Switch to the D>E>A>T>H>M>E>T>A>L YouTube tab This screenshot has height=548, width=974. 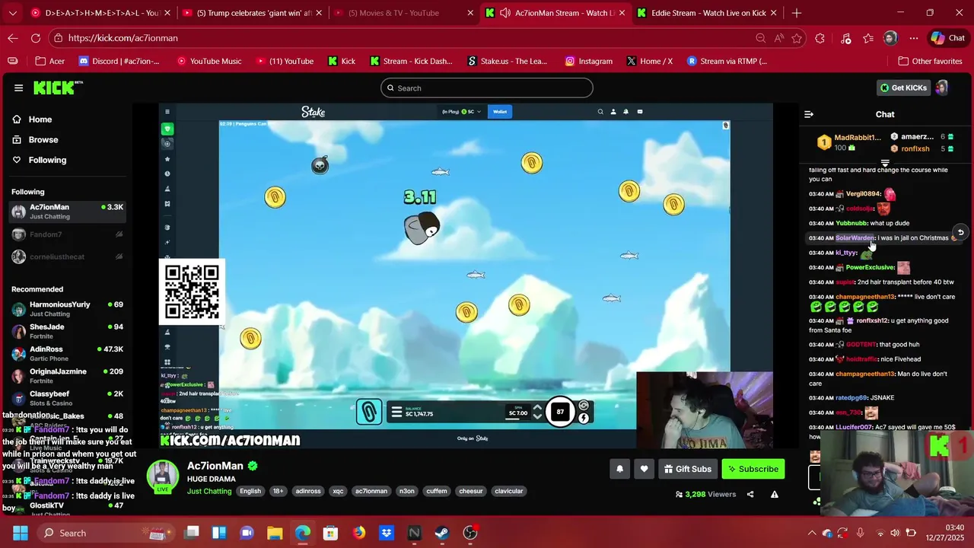coord(98,13)
